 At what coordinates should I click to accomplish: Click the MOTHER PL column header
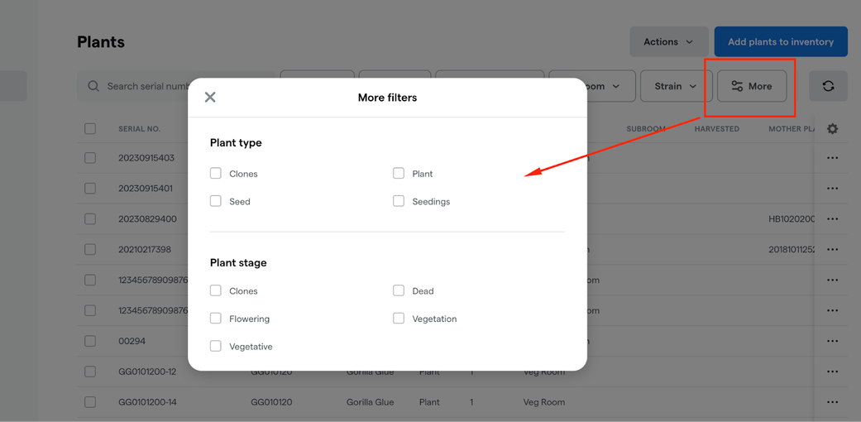point(791,129)
